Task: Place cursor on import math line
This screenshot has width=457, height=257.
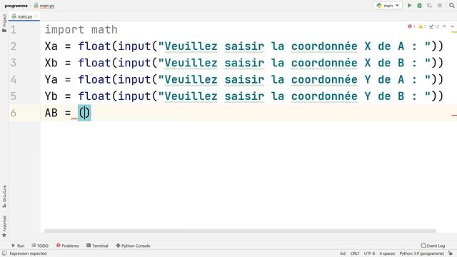Action: 81,30
